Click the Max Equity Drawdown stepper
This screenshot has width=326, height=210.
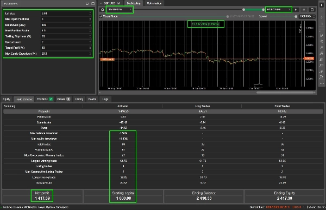click(x=90, y=54)
